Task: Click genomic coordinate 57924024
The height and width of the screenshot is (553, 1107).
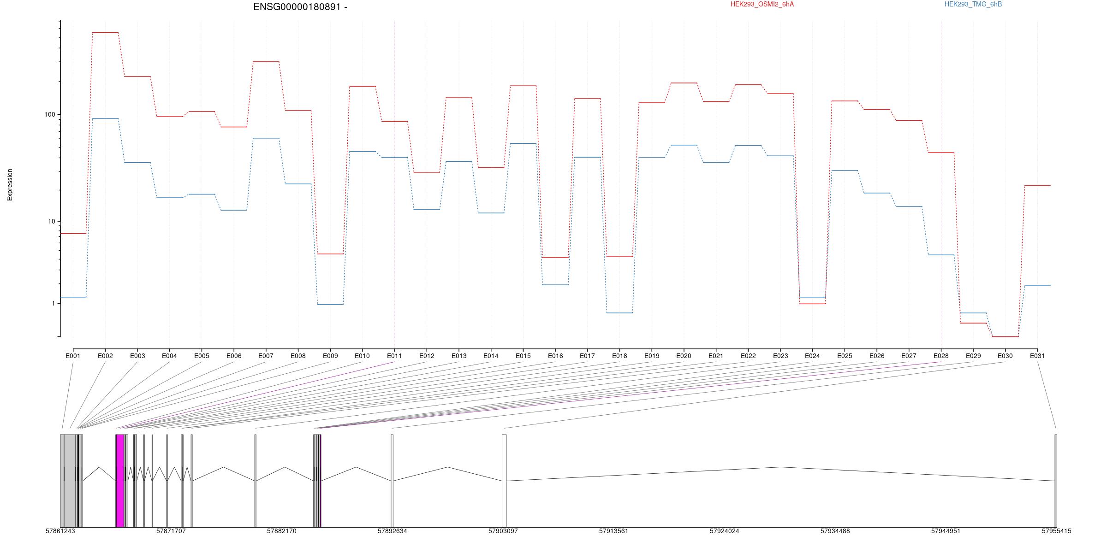Action: pyautogui.click(x=724, y=531)
